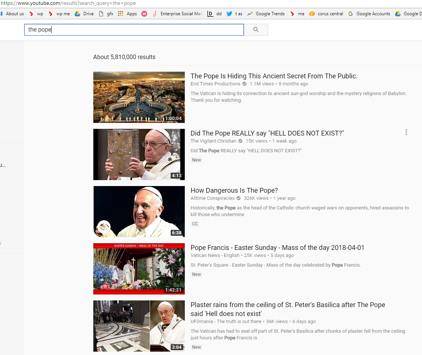
Task: Go to the End Times Productions channel
Action: [215, 84]
